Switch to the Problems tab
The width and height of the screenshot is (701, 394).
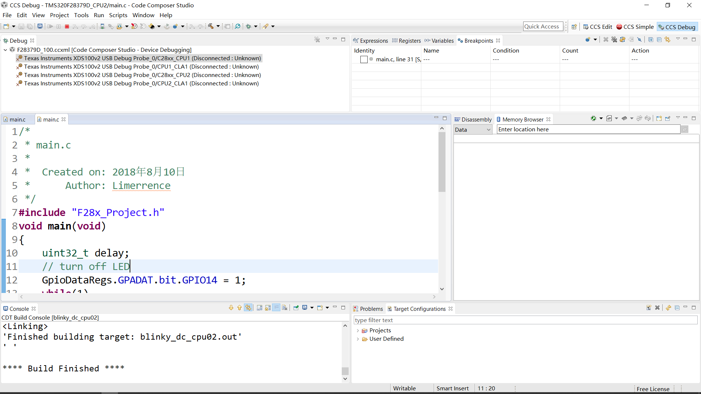point(368,309)
